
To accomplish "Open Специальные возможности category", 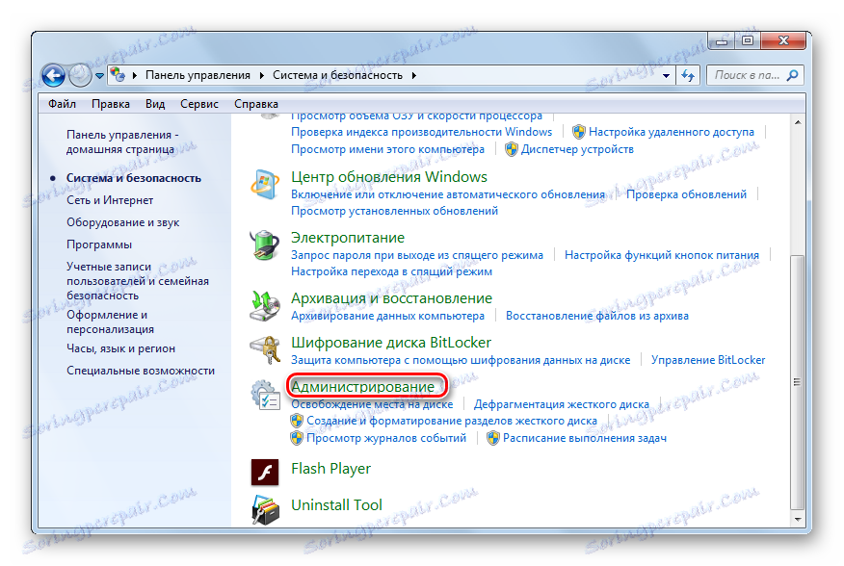I will coord(141,371).
